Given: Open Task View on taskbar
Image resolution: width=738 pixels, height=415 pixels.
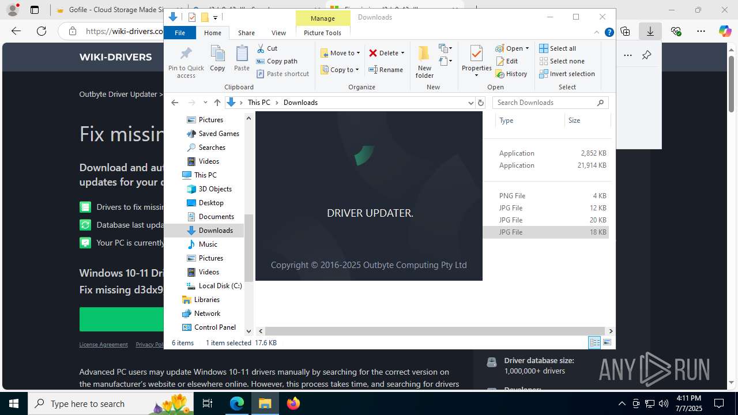Looking at the screenshot, I should (208, 403).
